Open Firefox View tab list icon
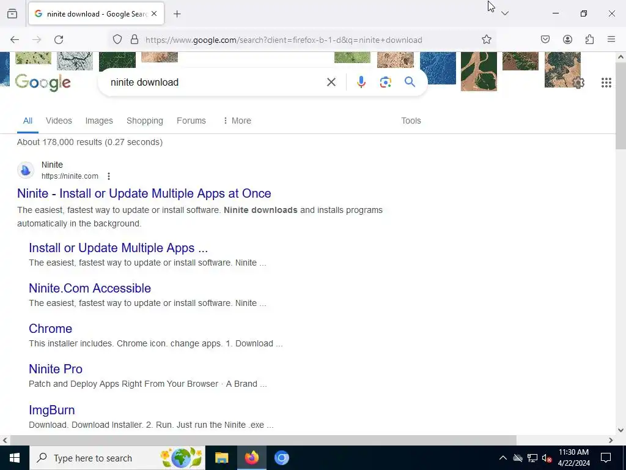The image size is (626, 470). pyautogui.click(x=12, y=14)
